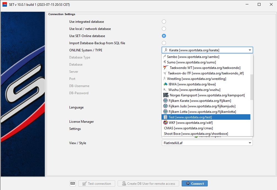Click the Fijlkam Judo emblem icon

pyautogui.click(x=165, y=106)
